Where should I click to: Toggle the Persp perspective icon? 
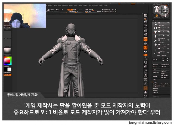[x=145, y=39]
